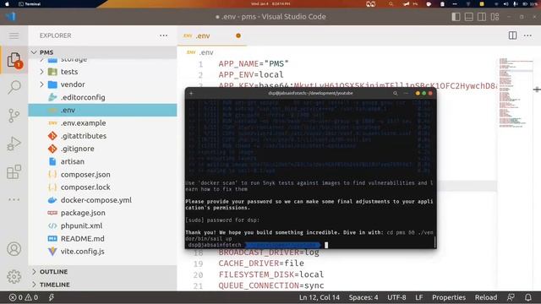Click the search icon in terminal window

click(396, 93)
